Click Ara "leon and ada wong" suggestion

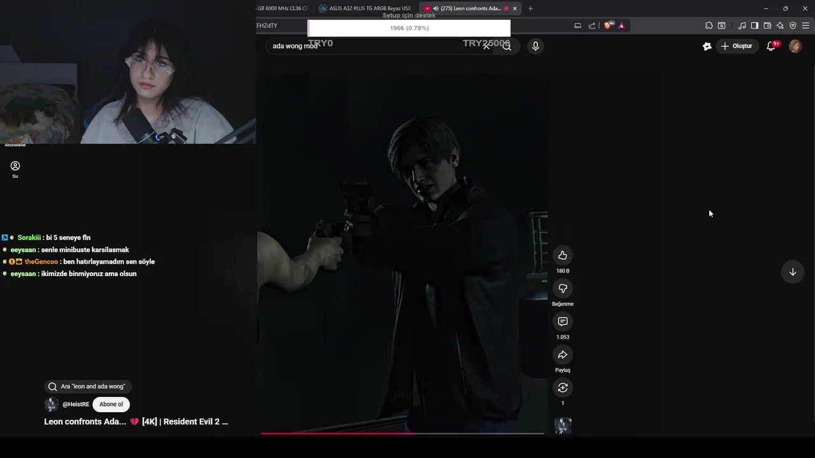click(x=87, y=386)
